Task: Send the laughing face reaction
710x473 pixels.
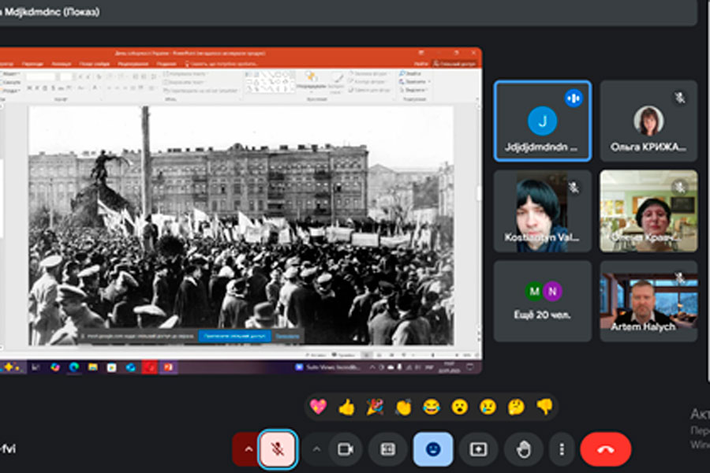Action: point(431,407)
